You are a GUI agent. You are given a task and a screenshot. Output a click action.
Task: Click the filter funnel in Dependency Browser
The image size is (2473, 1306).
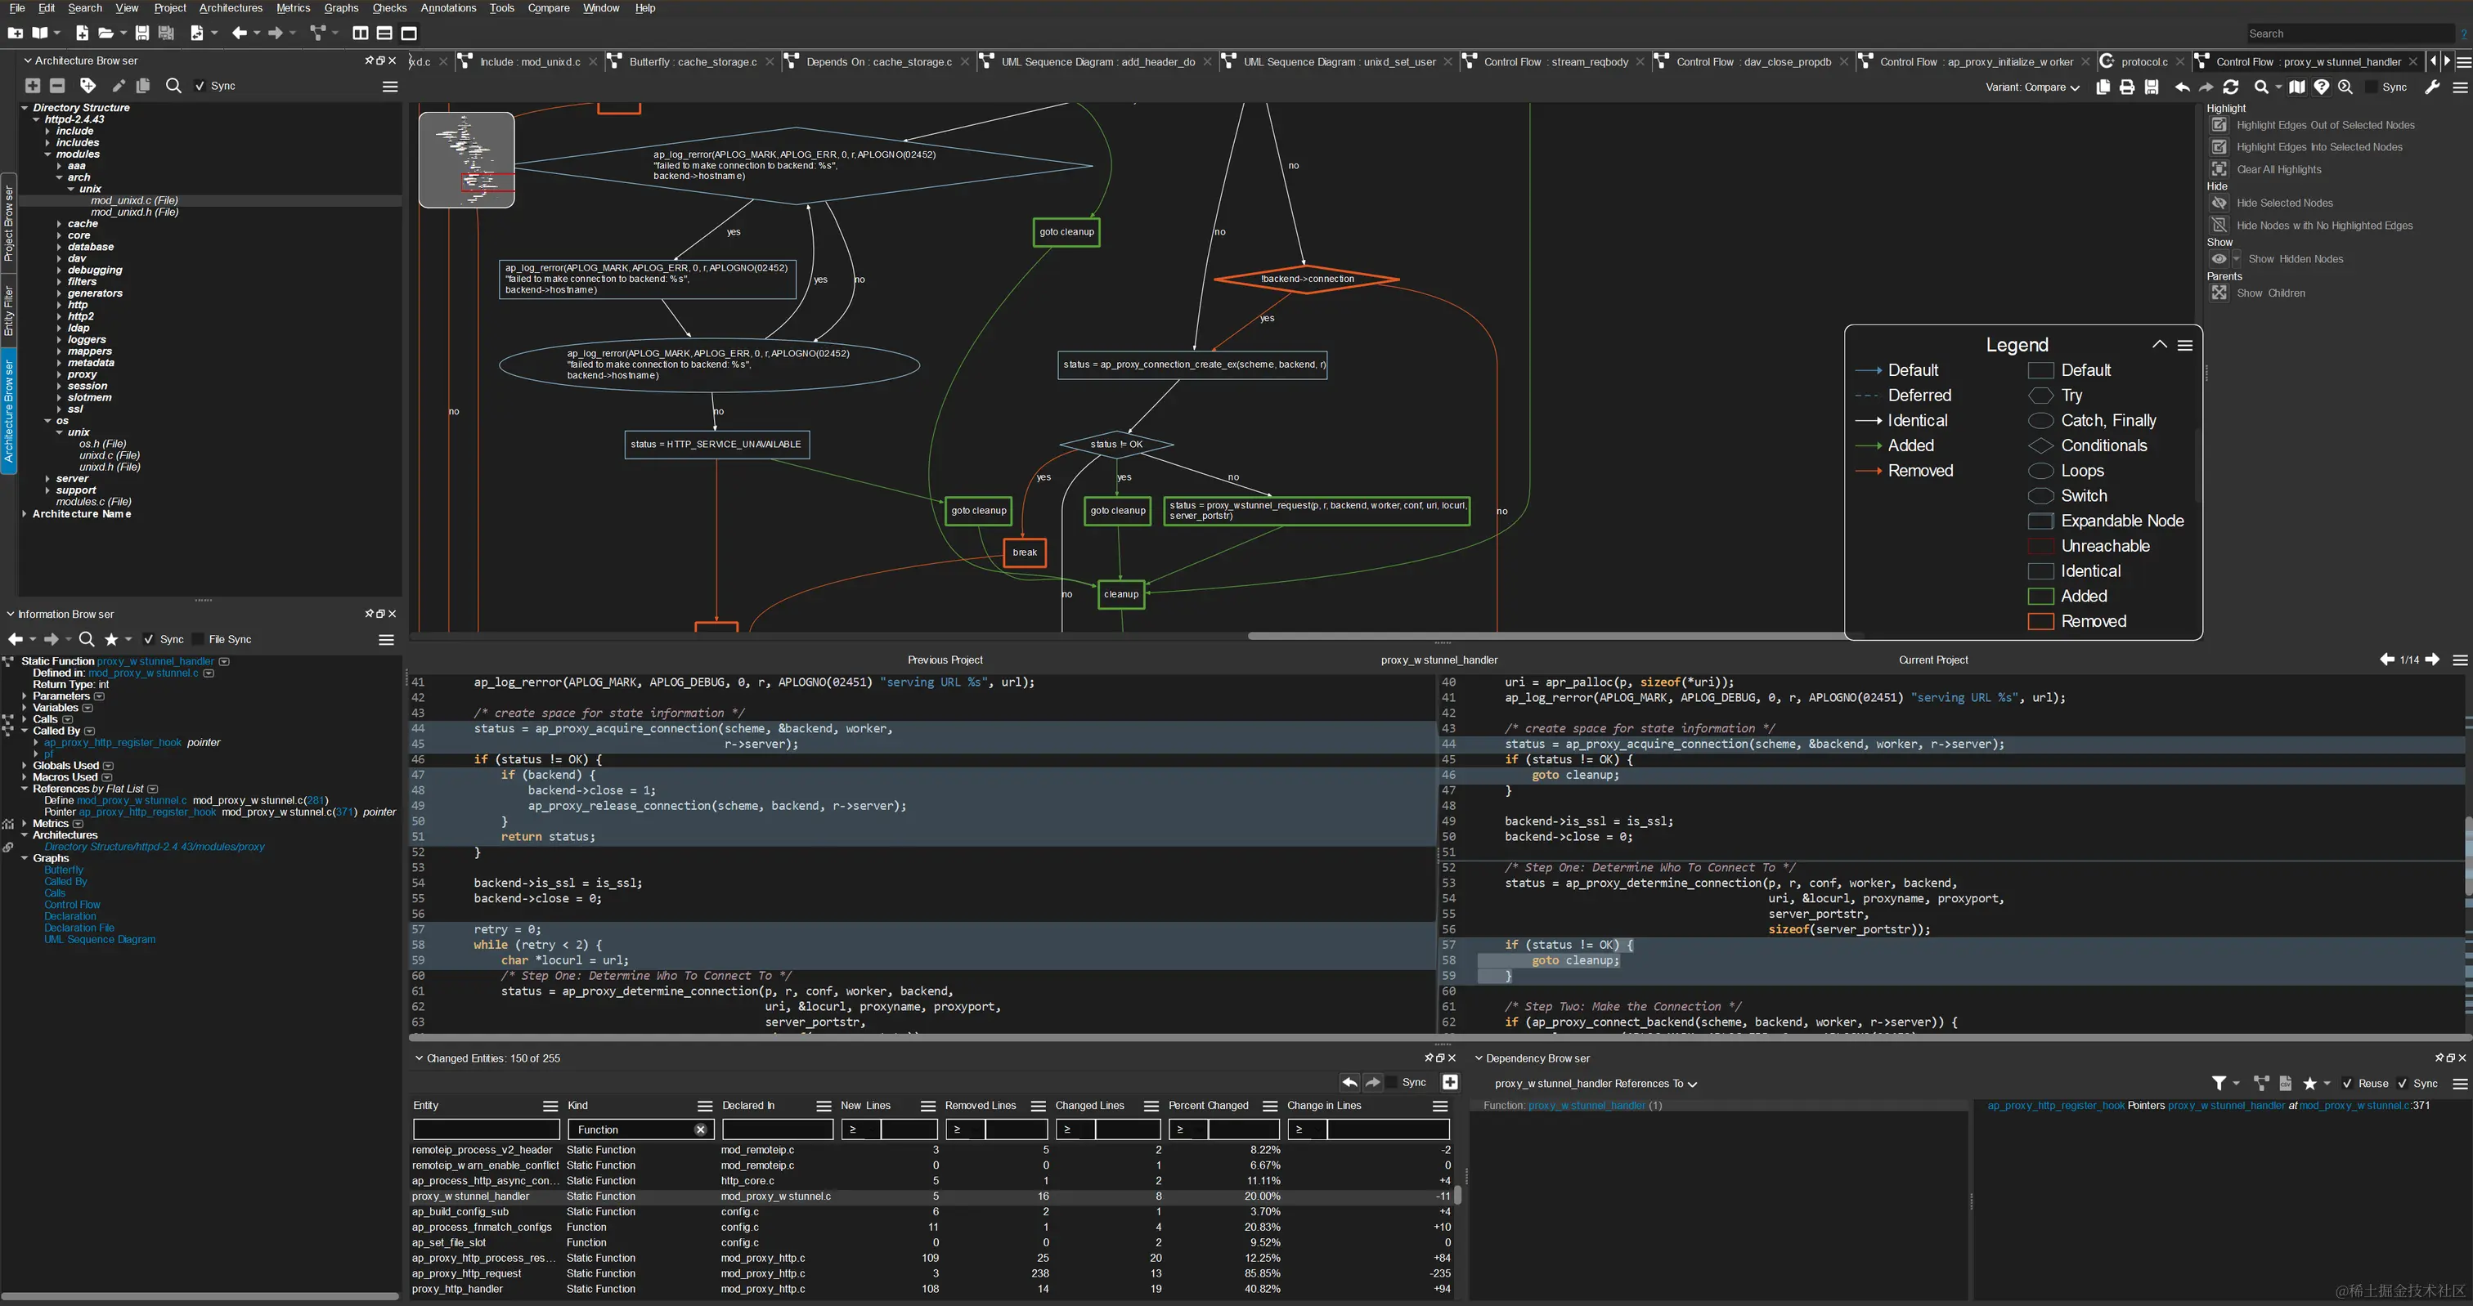point(2219,1084)
